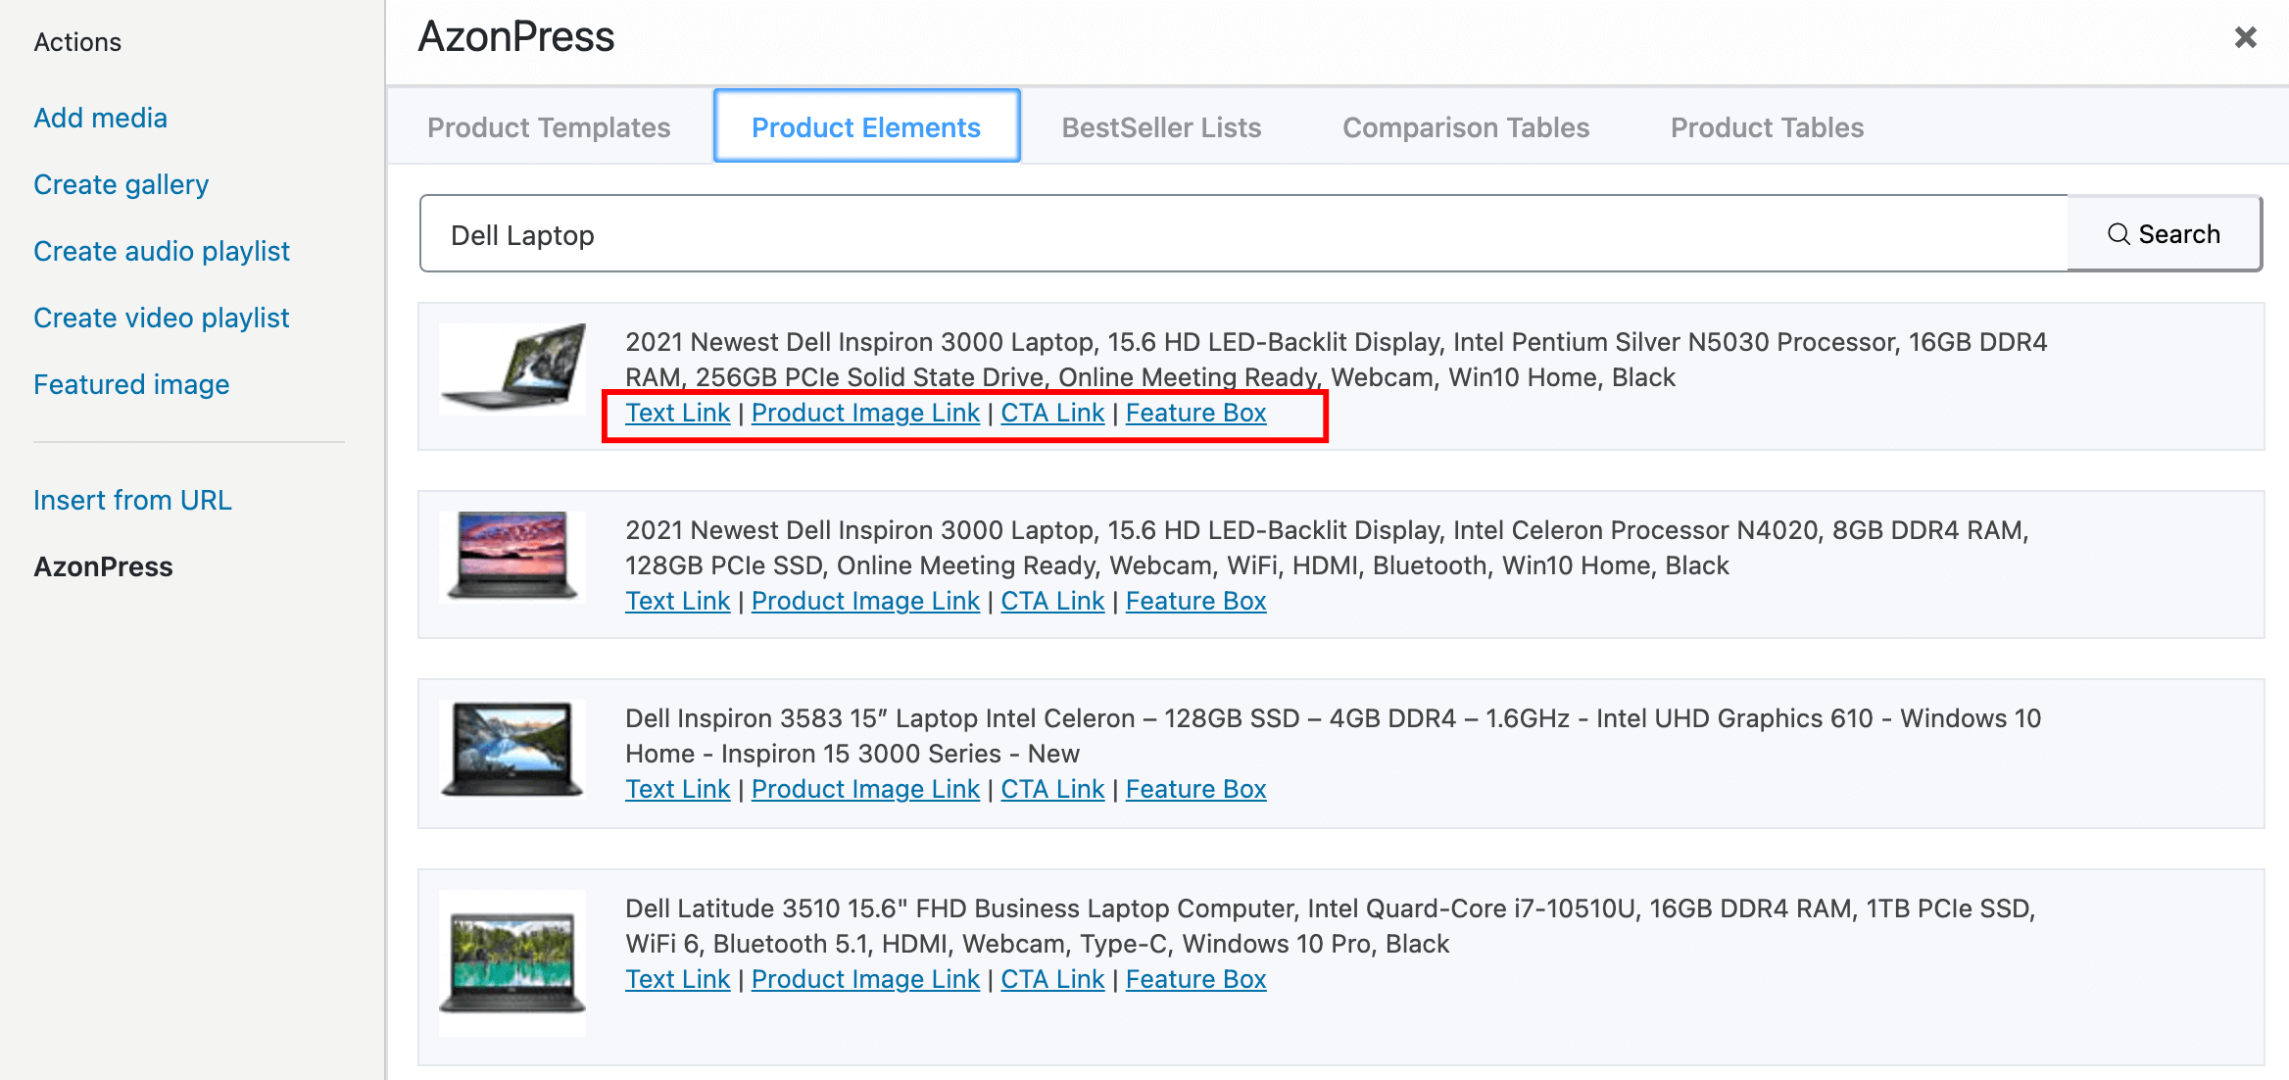Click the Dell Inspiron 3583 product title
This screenshot has width=2289, height=1080.
pos(1334,735)
